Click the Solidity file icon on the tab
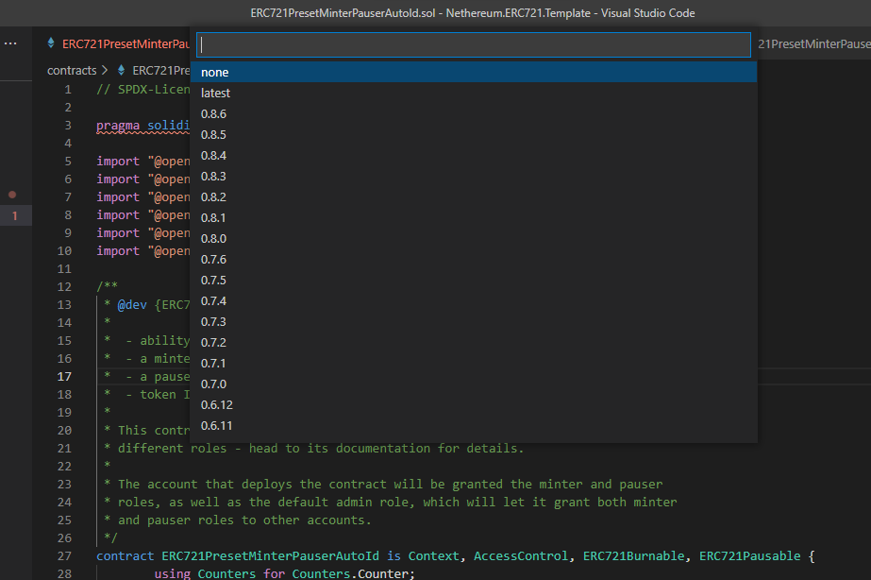Image resolution: width=871 pixels, height=580 pixels. point(51,43)
